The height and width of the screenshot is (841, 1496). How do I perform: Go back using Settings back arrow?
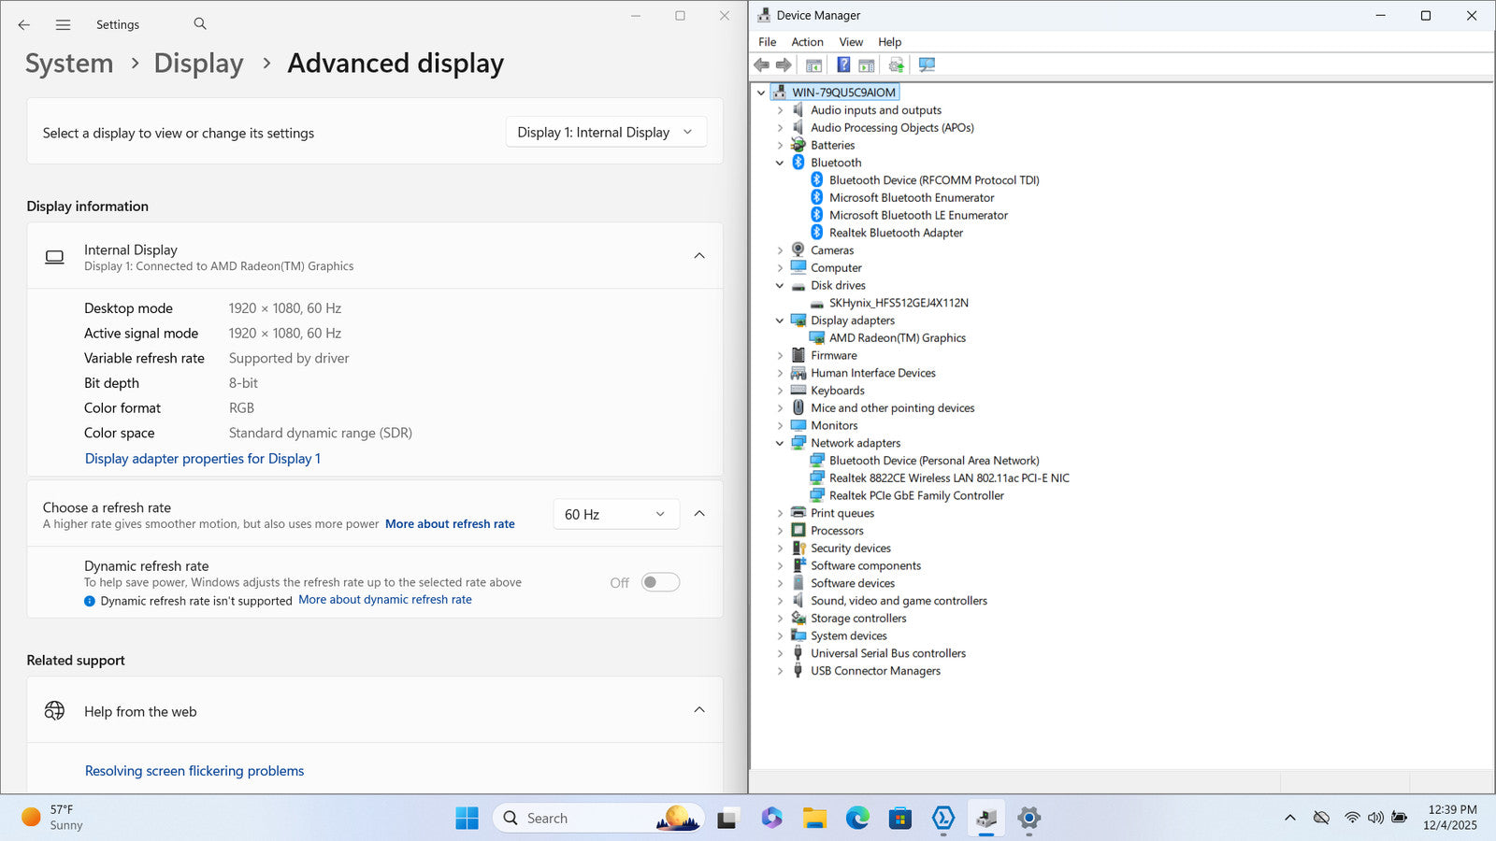(x=24, y=25)
